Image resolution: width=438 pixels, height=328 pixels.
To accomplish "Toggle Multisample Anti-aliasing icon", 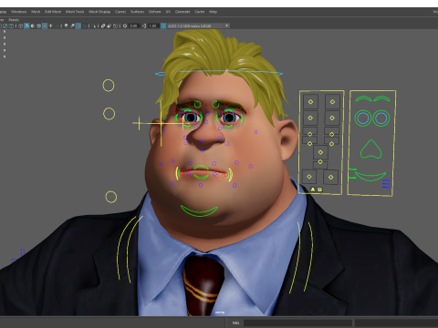I will click(78, 26).
